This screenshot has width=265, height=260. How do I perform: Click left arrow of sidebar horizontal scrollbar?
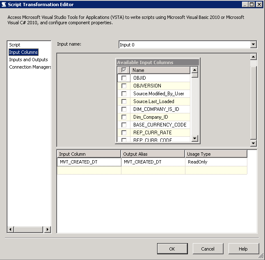click(x=11, y=230)
